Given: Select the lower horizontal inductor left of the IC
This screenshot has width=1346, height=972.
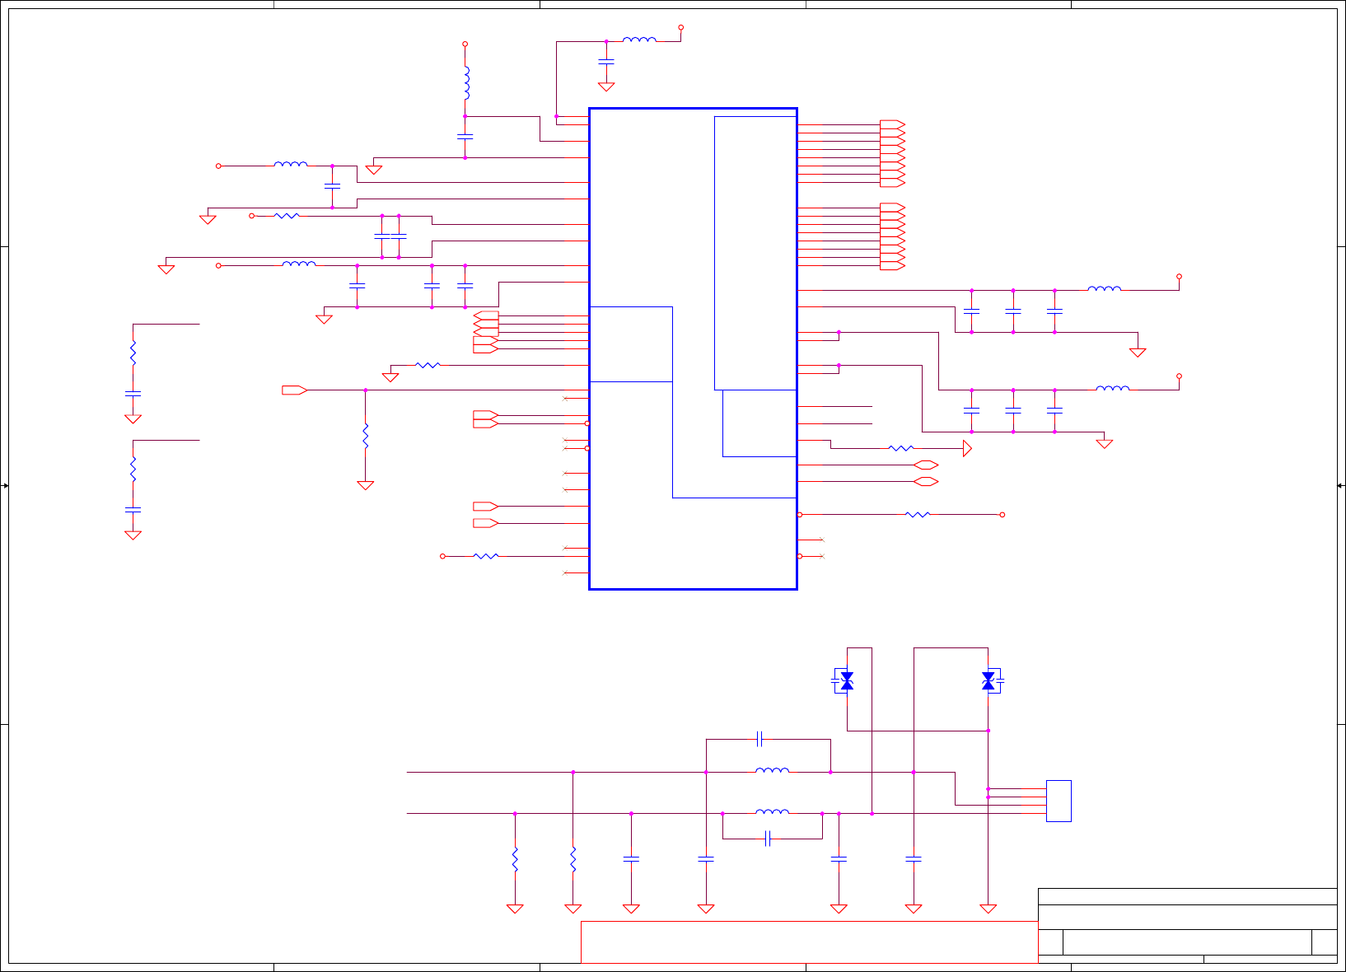Looking at the screenshot, I should pyautogui.click(x=299, y=264).
